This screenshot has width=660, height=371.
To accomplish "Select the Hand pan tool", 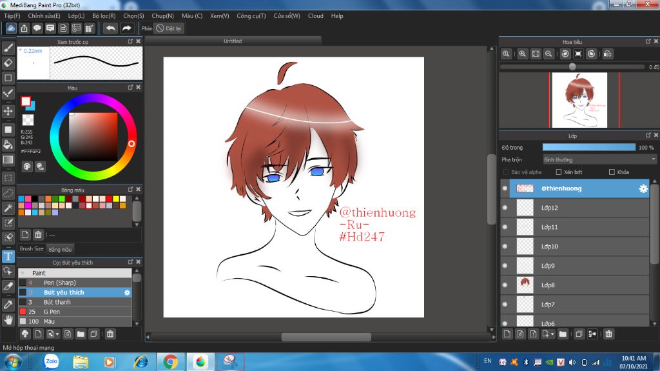I will click(x=8, y=319).
